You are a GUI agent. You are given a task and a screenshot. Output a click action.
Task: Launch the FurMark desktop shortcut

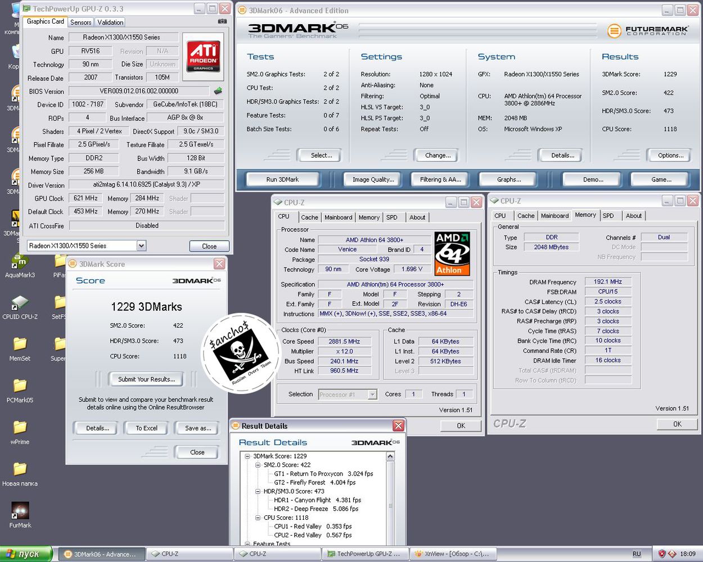coord(20,515)
